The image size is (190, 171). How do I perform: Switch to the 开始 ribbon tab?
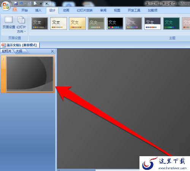point(24,10)
